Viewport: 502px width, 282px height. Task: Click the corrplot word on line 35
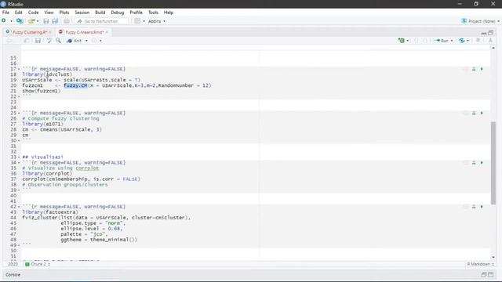87,168
